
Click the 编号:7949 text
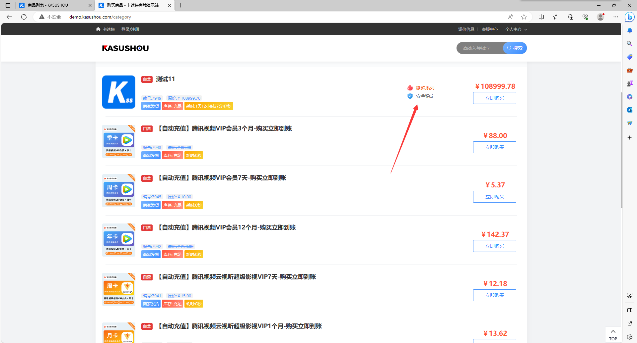point(152,98)
